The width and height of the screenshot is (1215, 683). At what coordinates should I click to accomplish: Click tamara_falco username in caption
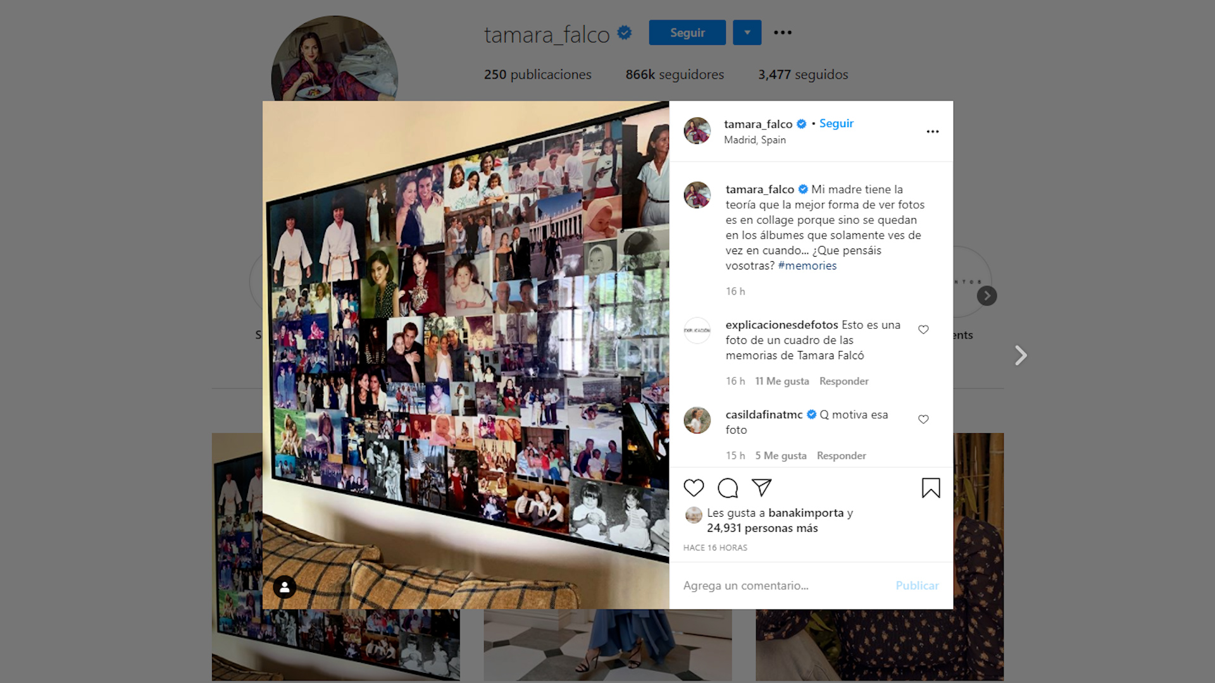point(759,189)
